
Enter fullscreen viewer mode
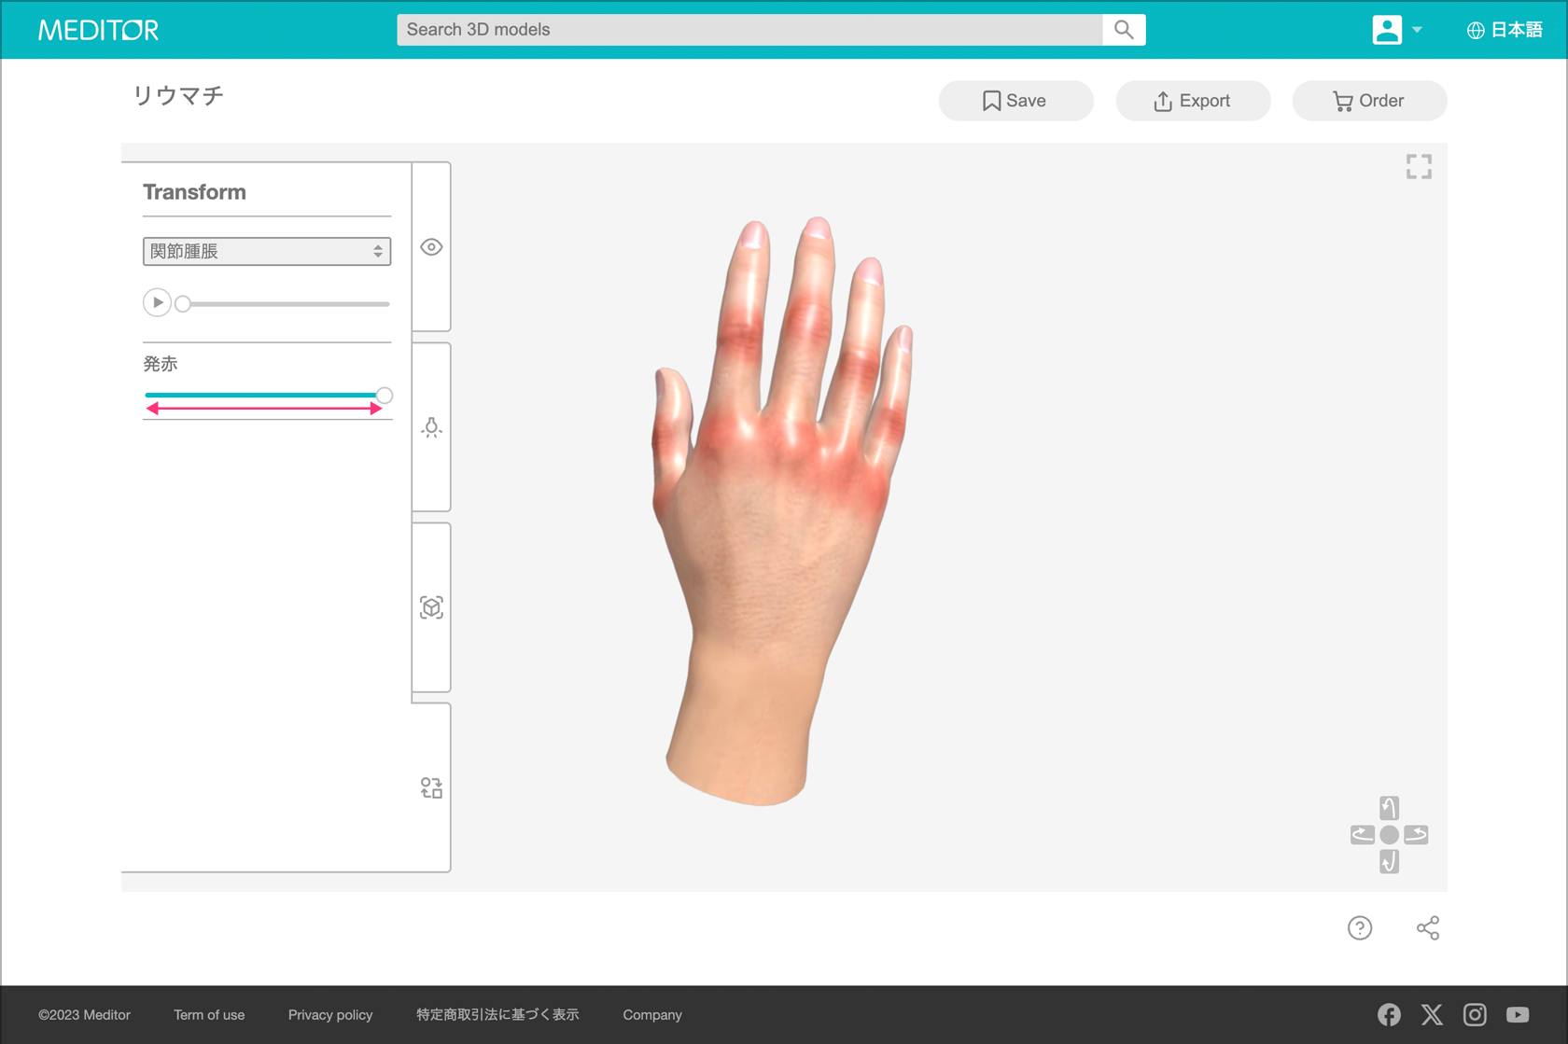pos(1419,167)
